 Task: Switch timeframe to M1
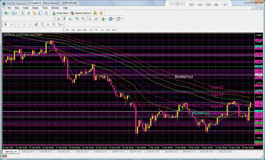[x=67, y=30]
